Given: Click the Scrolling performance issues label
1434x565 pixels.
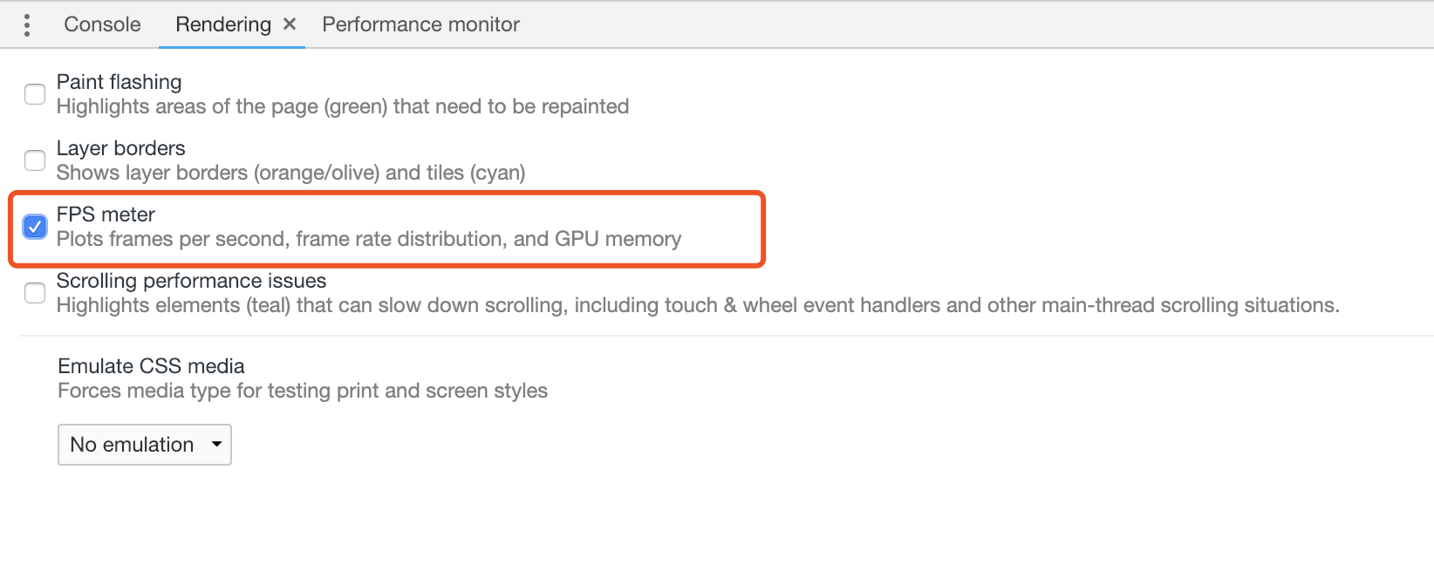Looking at the screenshot, I should pos(191,281).
